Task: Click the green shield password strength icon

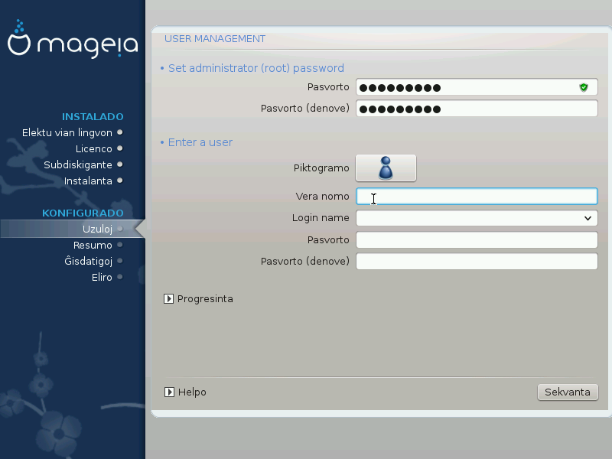Action: point(584,87)
